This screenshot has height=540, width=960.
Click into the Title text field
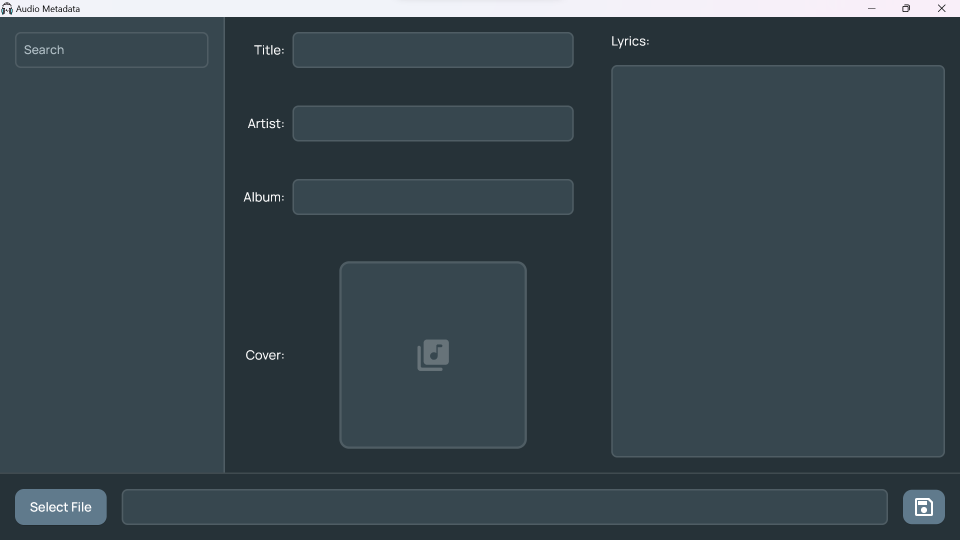pyautogui.click(x=432, y=50)
